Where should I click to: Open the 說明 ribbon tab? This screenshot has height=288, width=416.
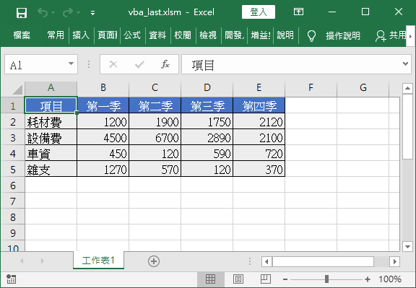tap(285, 35)
